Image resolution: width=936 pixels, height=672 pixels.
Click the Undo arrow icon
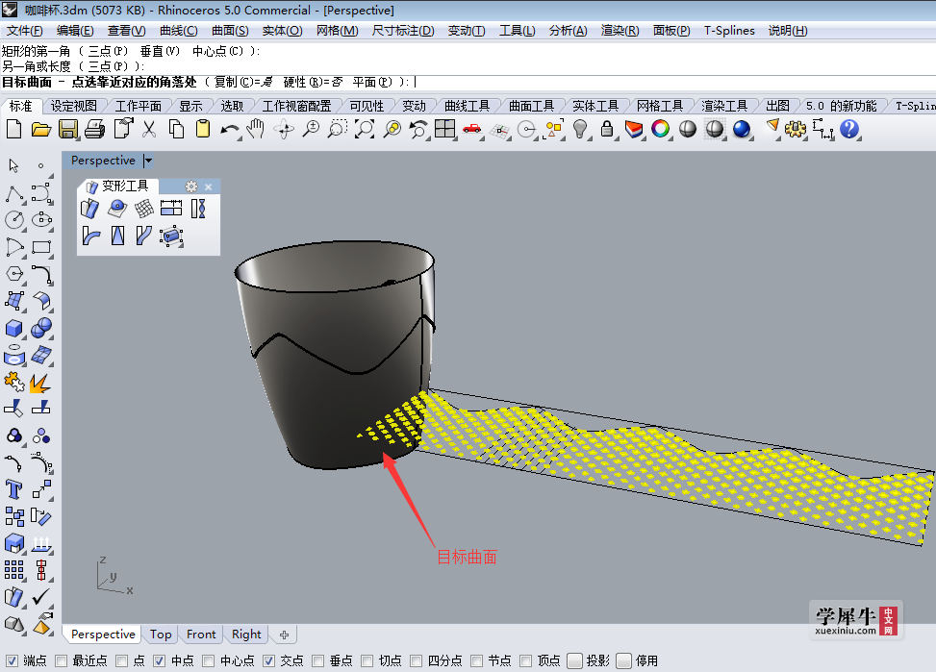tap(229, 129)
